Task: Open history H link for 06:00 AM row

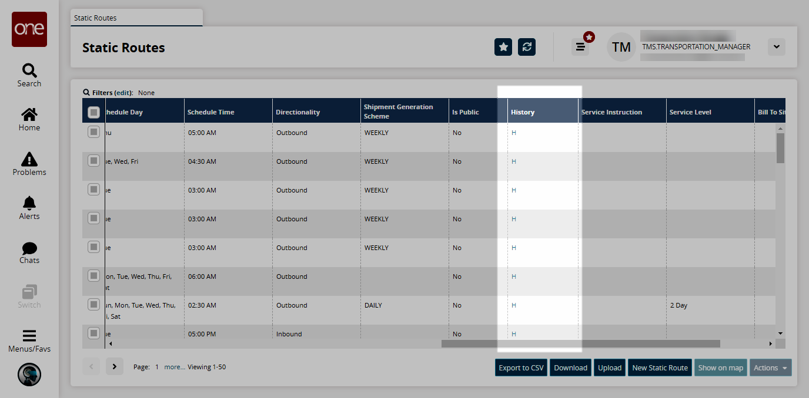Action: point(514,276)
